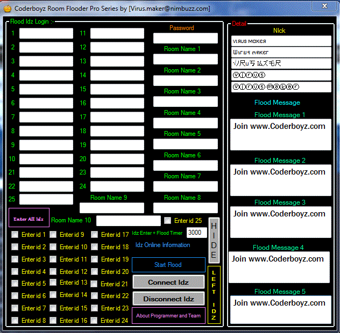This screenshot has height=333, width=340.
Task: Click the 'Idz Enter + Flood Timer' label
Action: click(157, 233)
